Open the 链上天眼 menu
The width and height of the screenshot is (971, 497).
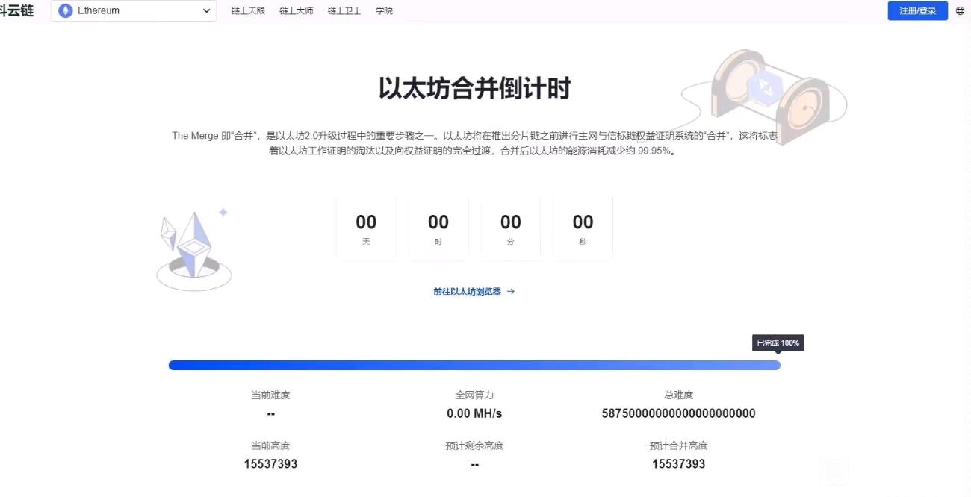pos(248,11)
